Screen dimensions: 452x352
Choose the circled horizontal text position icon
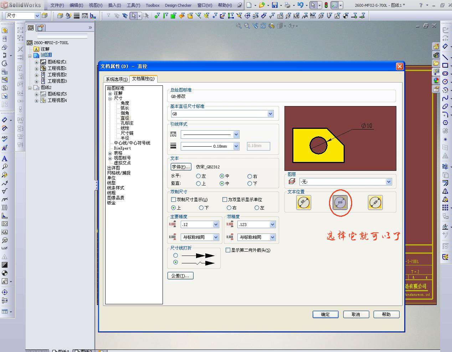pyautogui.click(x=340, y=203)
